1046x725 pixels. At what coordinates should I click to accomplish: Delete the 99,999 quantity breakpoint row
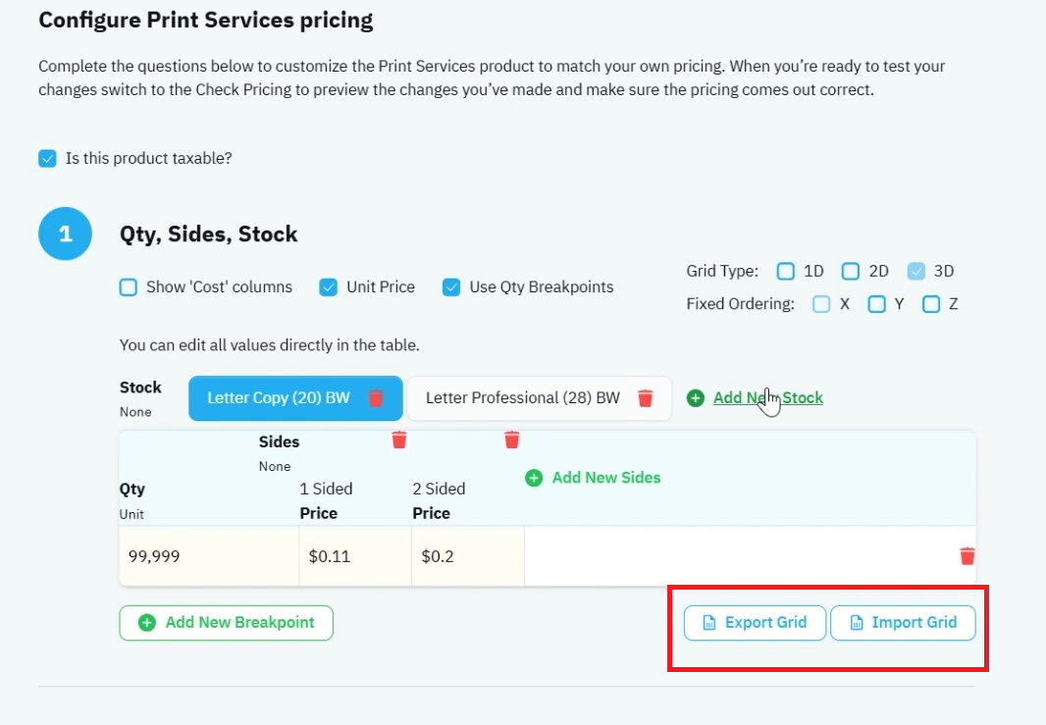coord(967,555)
